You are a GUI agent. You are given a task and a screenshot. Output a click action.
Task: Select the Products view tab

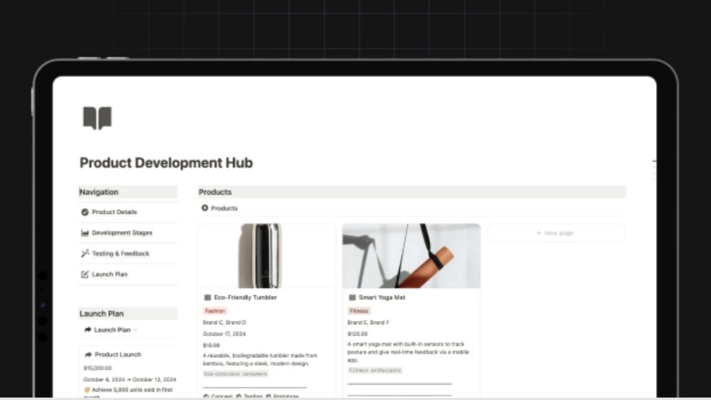(220, 208)
